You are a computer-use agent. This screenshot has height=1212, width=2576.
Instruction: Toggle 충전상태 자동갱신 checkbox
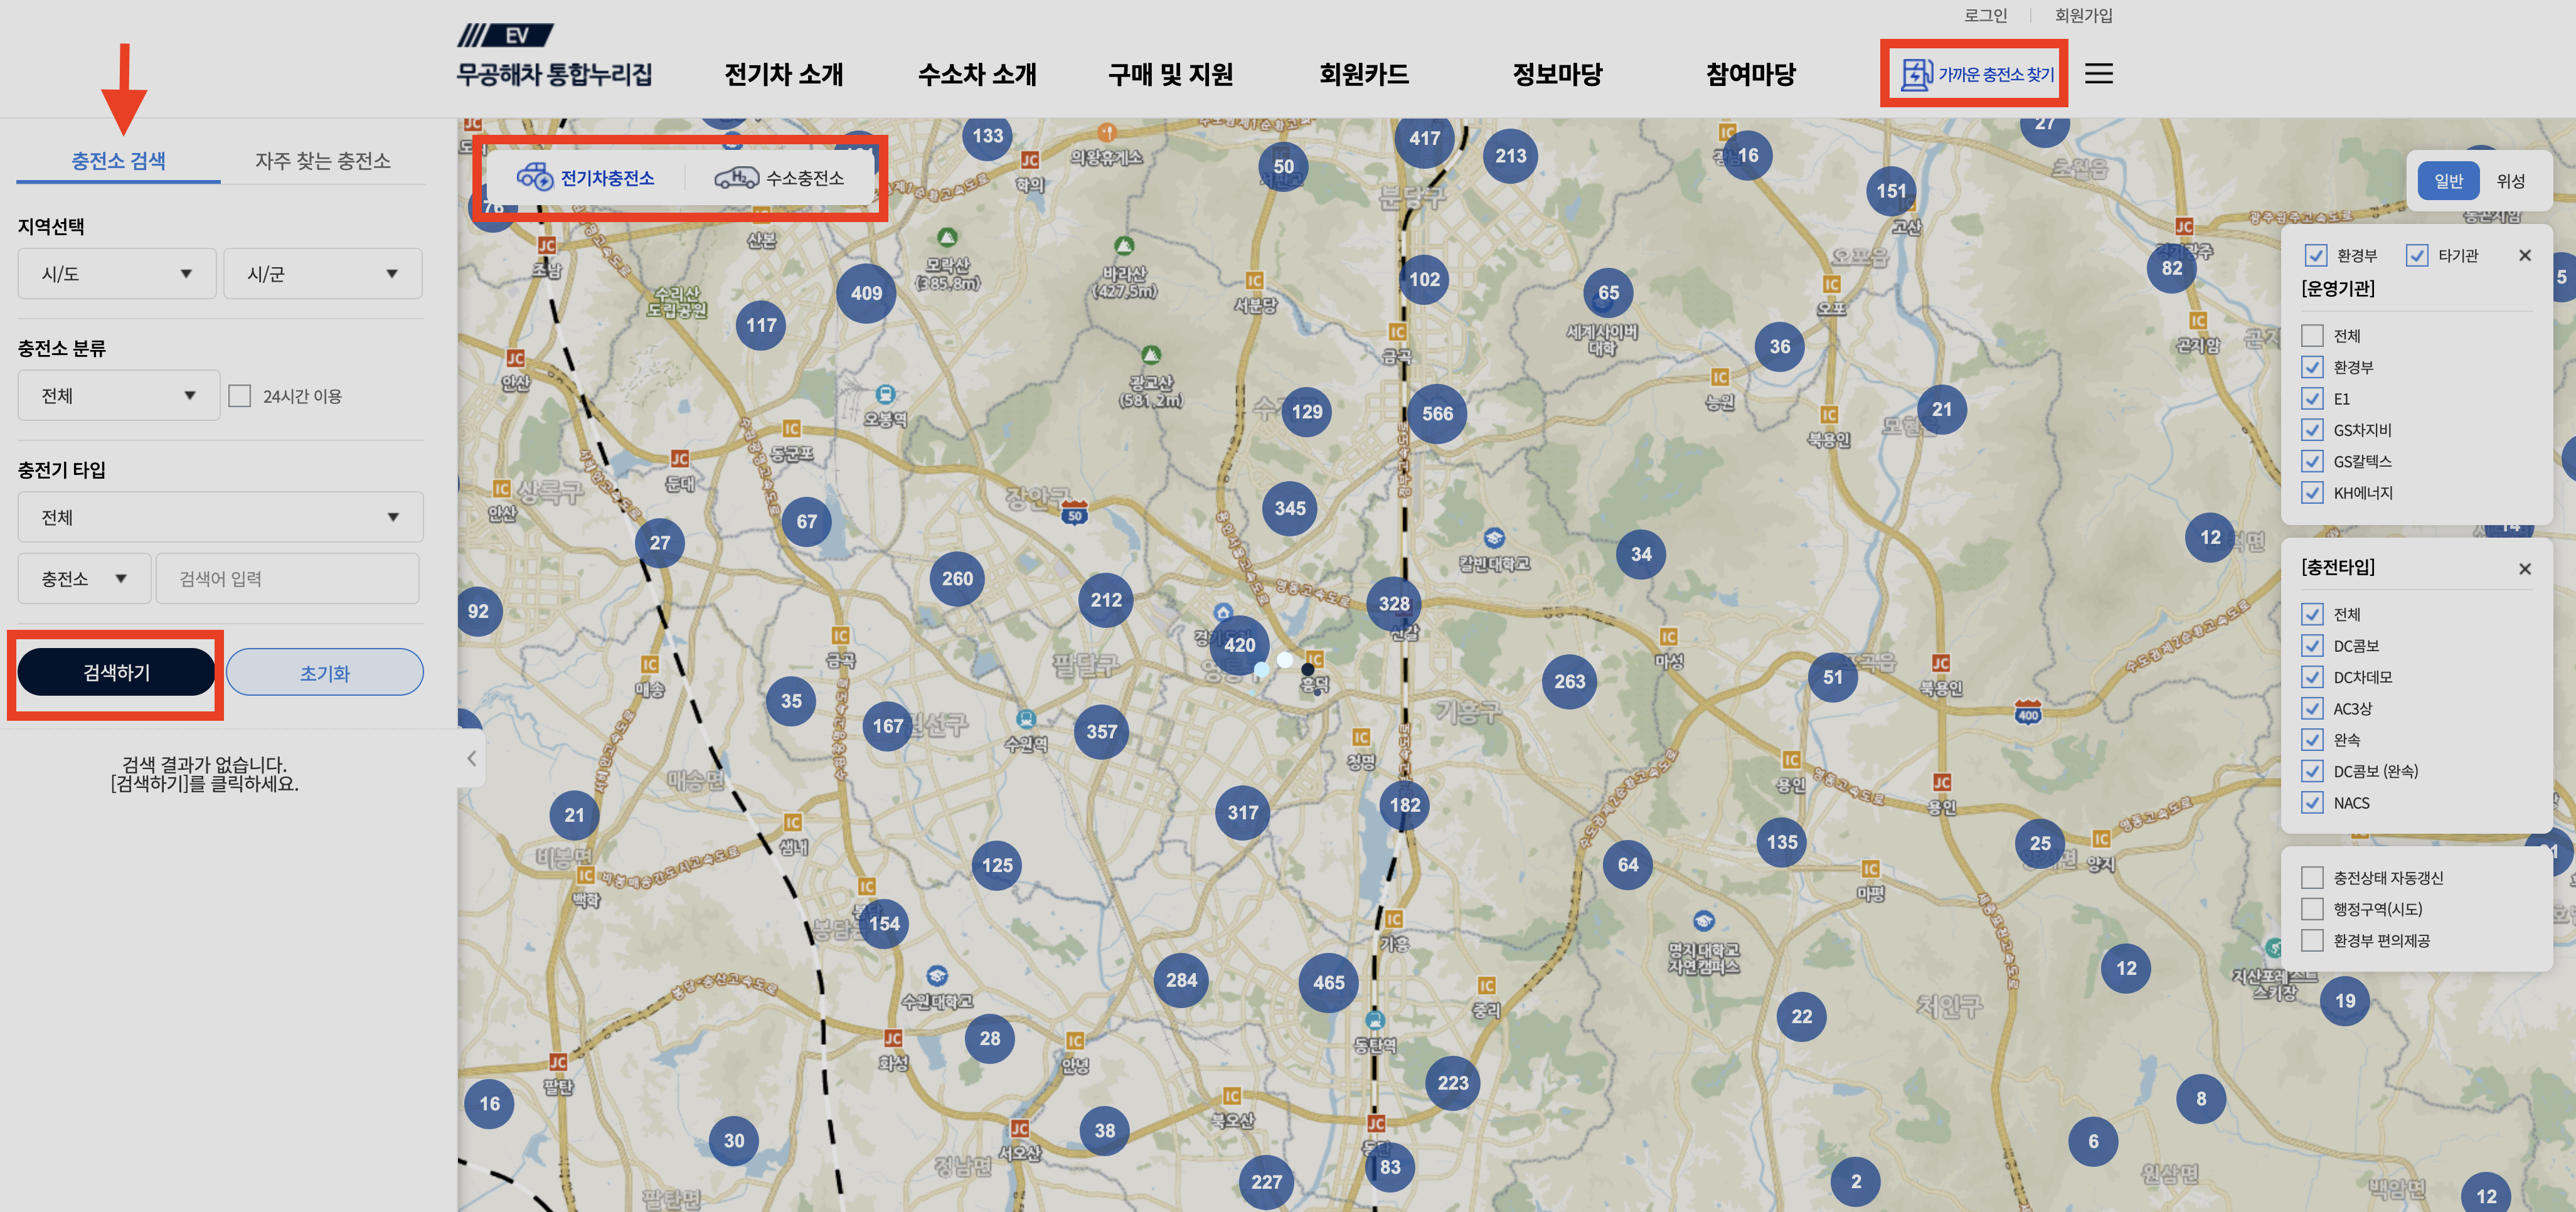[2312, 877]
